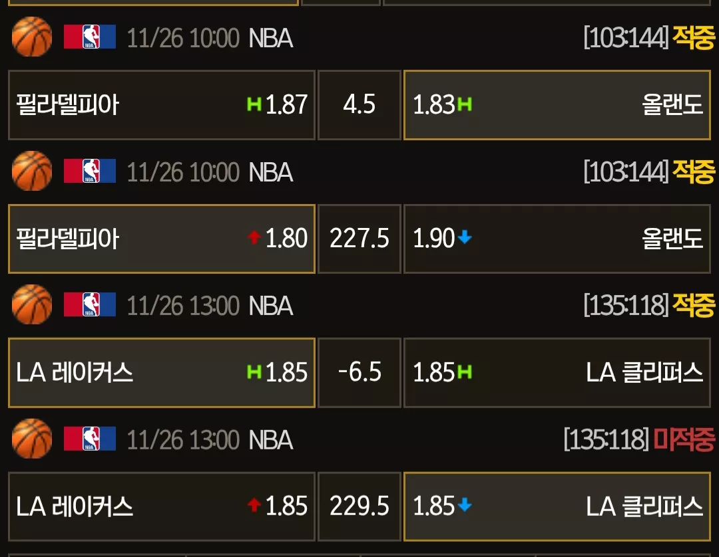719x557 pixels.
Task: Click the NBA logo on the 미적중 game
Action: 90,439
